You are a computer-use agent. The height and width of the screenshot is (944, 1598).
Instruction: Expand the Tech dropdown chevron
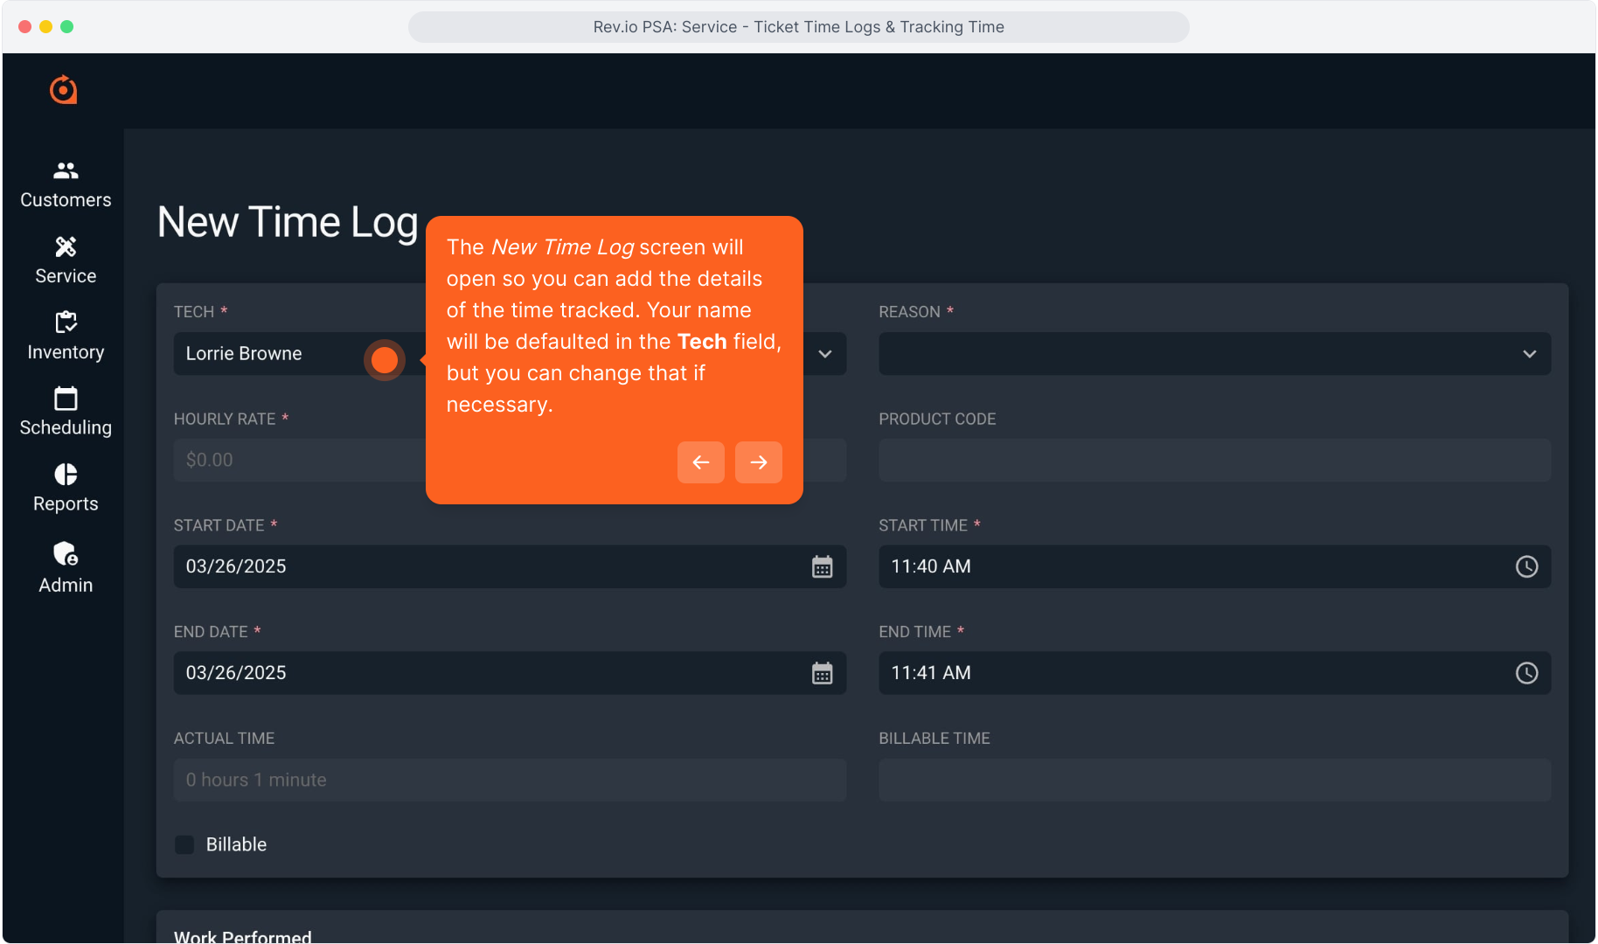825,354
